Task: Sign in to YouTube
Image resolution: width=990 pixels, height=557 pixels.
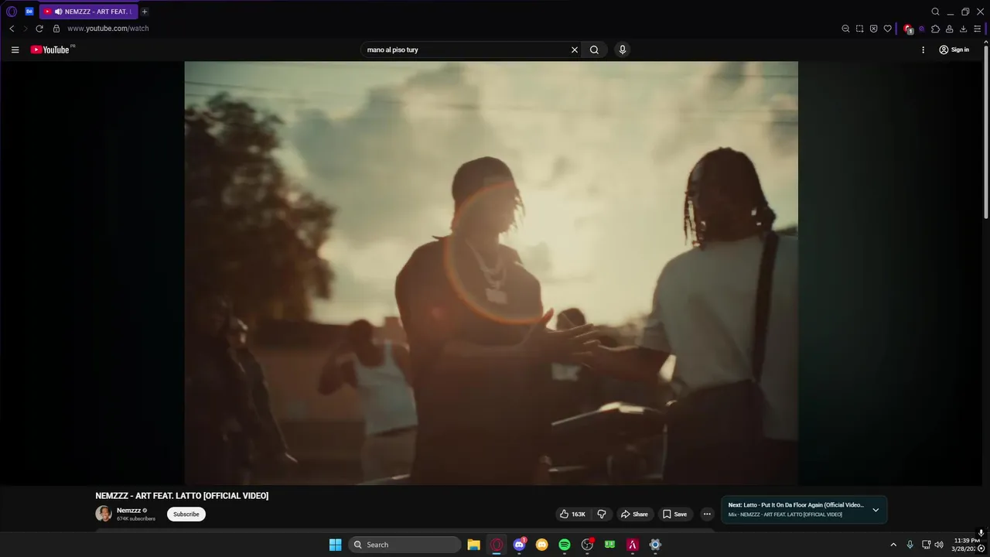Action: point(954,50)
